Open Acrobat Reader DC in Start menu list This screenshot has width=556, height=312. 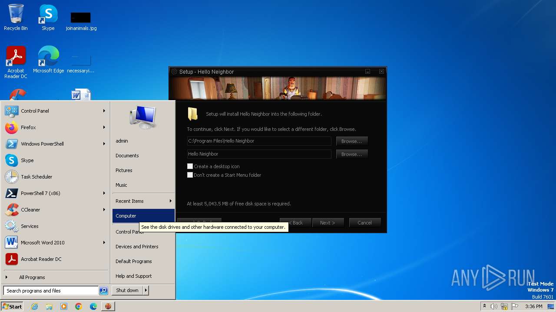(x=56, y=259)
